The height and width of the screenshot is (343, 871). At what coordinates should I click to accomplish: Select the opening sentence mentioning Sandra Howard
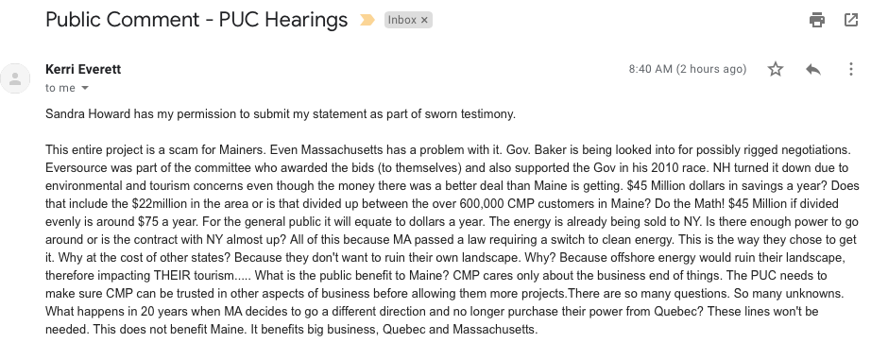(281, 114)
